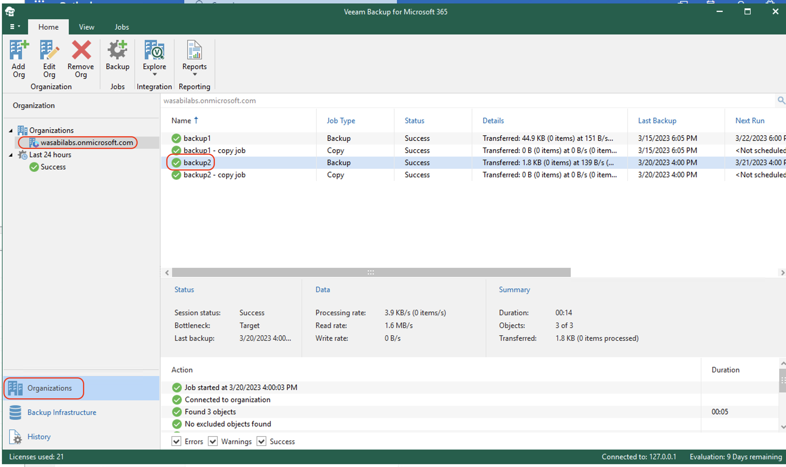Click the Explore integration icon
This screenshot has height=467, width=786.
[154, 50]
